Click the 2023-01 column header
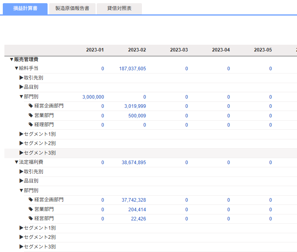This screenshot has height=252, width=297. pos(95,50)
